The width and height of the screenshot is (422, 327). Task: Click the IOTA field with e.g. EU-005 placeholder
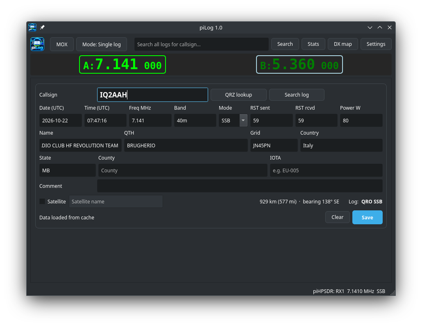tap(326, 171)
